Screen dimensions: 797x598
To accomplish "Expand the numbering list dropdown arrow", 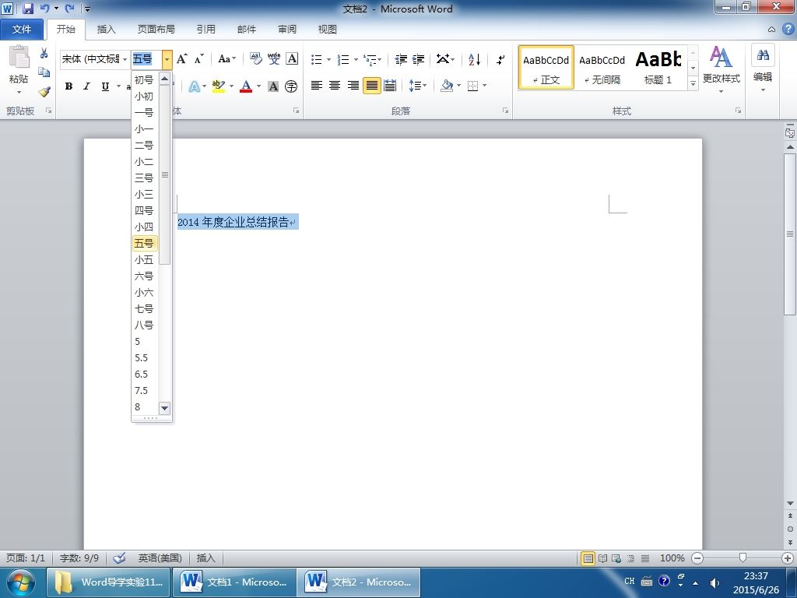I will [x=356, y=59].
